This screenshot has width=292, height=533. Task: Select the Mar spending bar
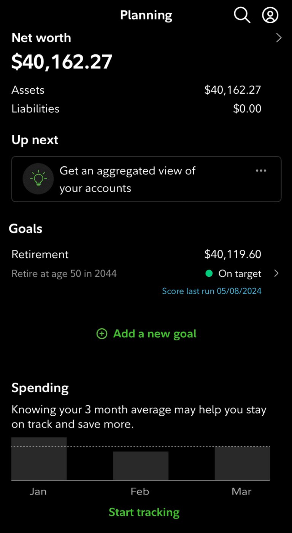click(242, 463)
